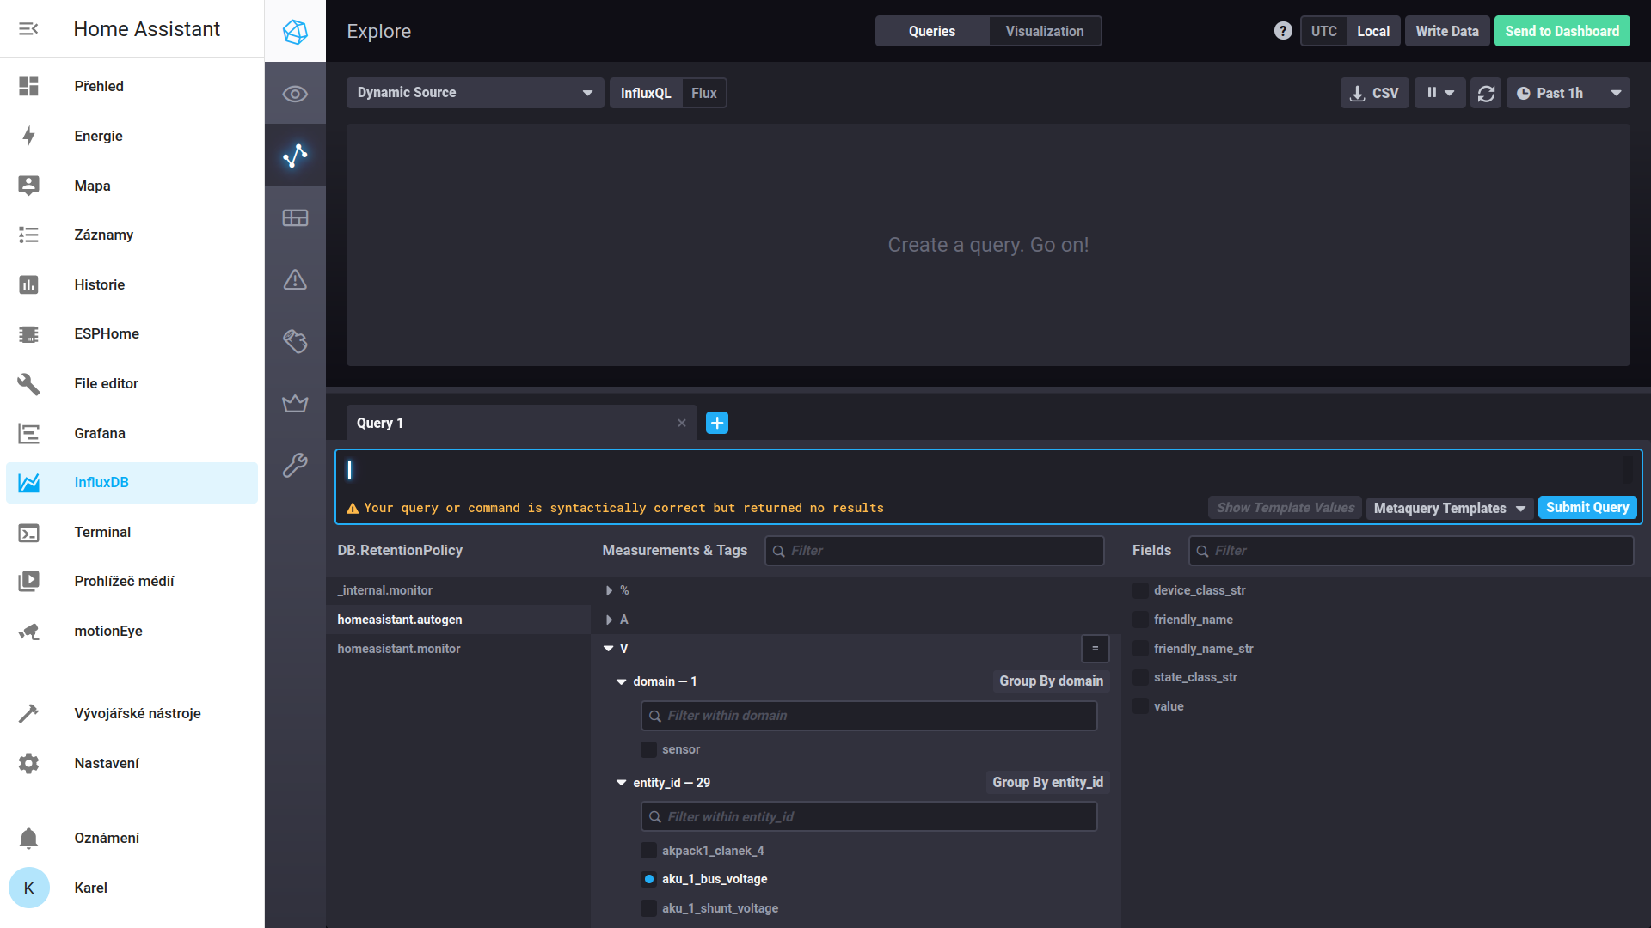Open the motionEye camera icon
Screen dimensions: 1651x928
(x=28, y=631)
